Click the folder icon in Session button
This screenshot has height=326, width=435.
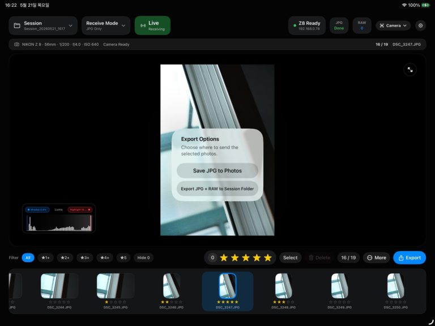coord(17,25)
